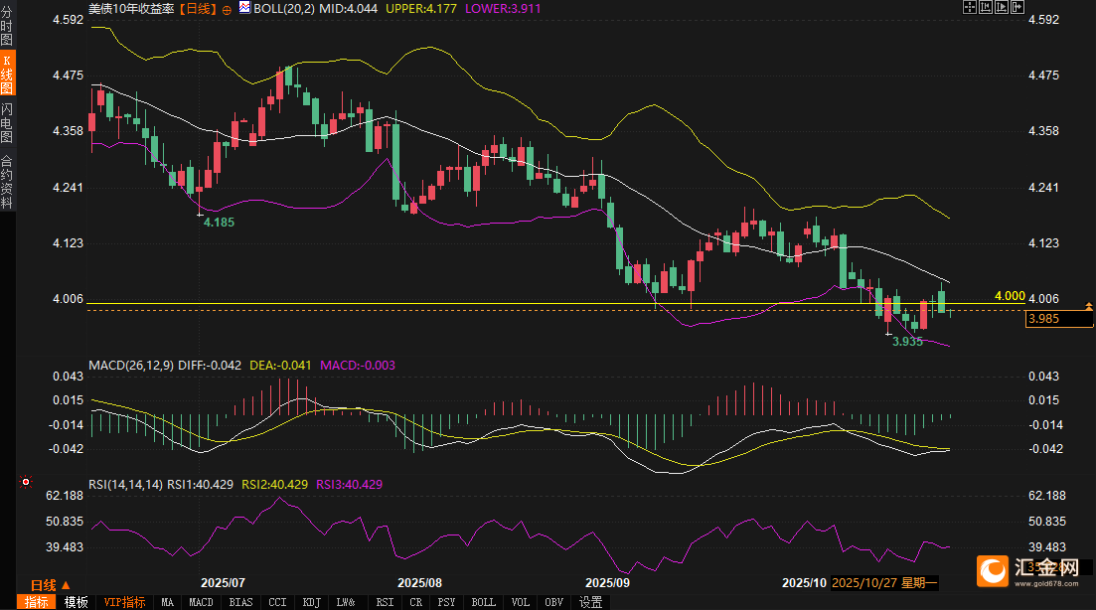The image size is (1096, 610).
Task: Click the four-square crosshair icon top right
Action: coord(970,7)
